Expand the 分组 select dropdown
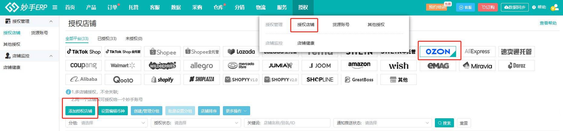The height and width of the screenshot is (131, 563). coord(106,123)
